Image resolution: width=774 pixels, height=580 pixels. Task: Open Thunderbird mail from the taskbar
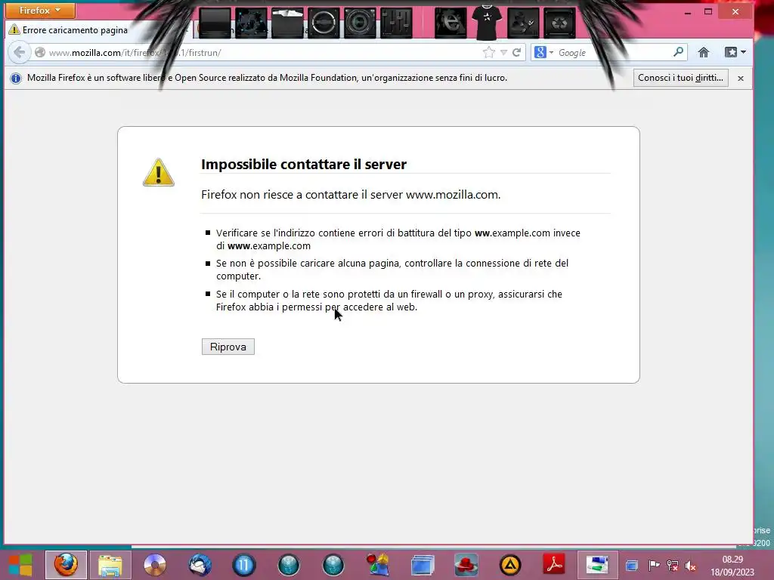(200, 565)
